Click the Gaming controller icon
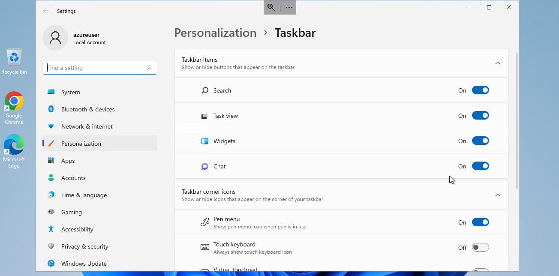 (51, 212)
